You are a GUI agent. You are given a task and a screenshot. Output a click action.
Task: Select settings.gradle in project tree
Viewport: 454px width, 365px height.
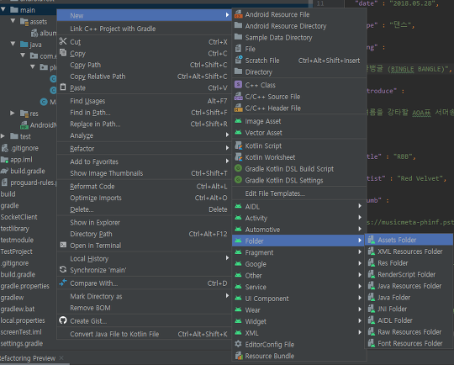(22, 344)
